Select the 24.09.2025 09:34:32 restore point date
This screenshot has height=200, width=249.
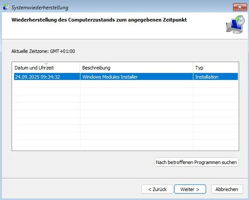(37, 77)
